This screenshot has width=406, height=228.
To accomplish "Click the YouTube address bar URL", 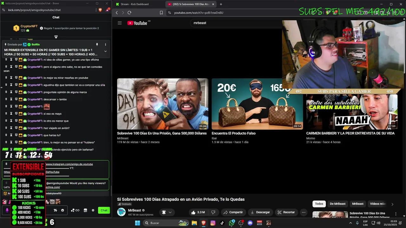I will click(199, 13).
